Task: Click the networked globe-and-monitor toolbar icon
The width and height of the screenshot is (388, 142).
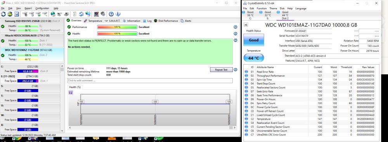Action: [88, 14]
